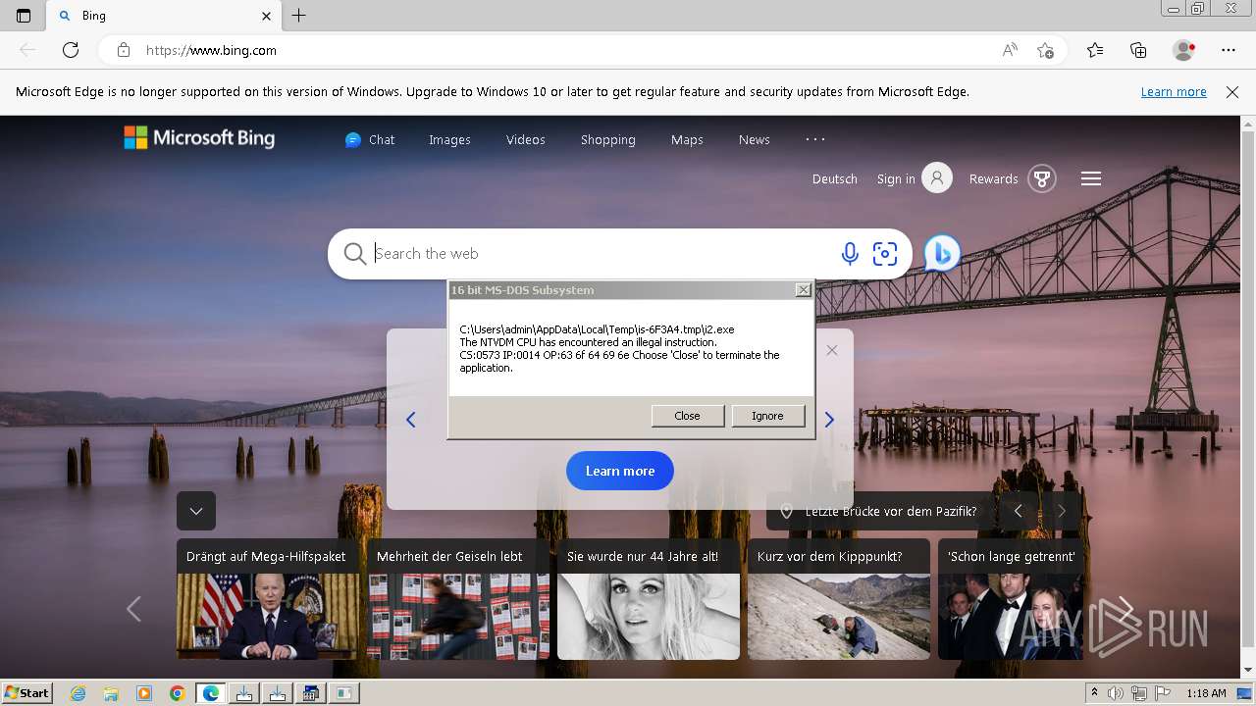The image size is (1256, 706).
Task: Expand the more options ellipsis in Bing nav
Action: 815,139
